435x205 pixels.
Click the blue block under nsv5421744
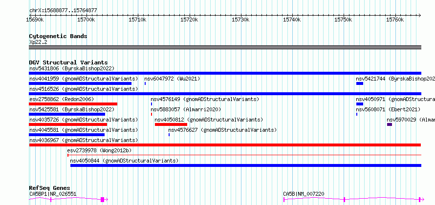click(360, 83)
